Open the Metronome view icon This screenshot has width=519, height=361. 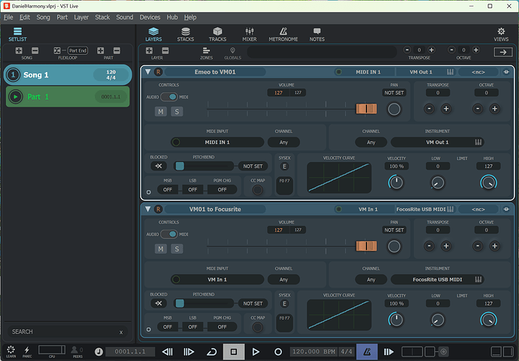pos(283,35)
